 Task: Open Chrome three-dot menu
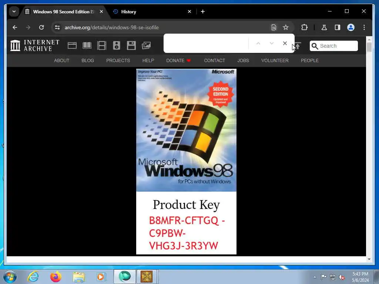(x=364, y=27)
